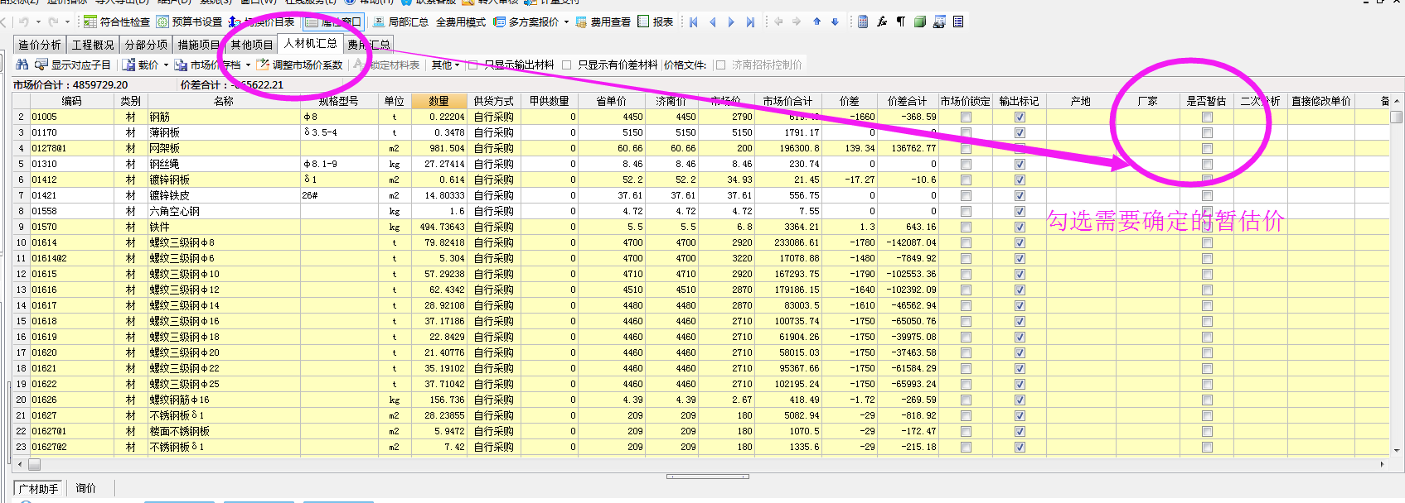
Task: Click the undo arrow icon
Action: tap(22, 22)
